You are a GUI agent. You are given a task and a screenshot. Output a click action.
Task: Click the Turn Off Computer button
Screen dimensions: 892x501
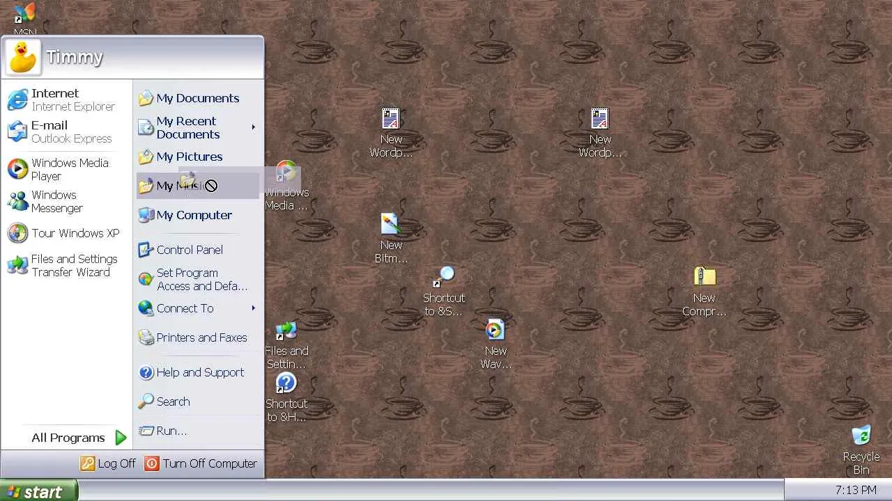201,463
